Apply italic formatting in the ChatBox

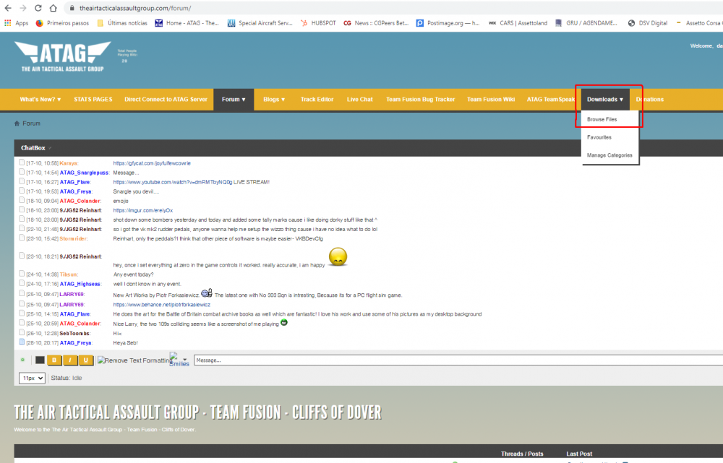tap(70, 360)
